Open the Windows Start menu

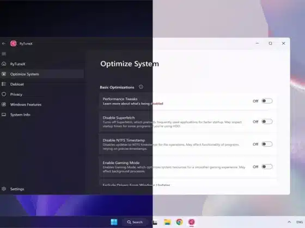pos(114,222)
